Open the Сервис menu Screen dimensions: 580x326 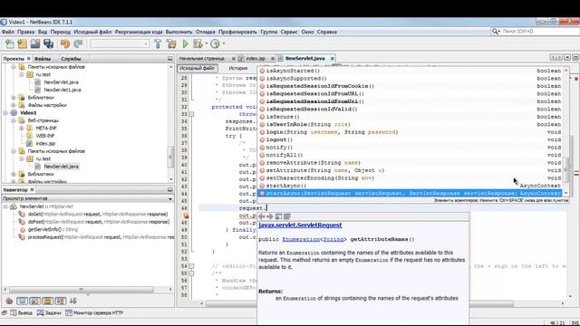(x=289, y=32)
